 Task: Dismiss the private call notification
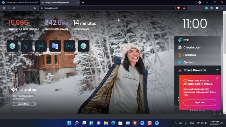coord(217,78)
